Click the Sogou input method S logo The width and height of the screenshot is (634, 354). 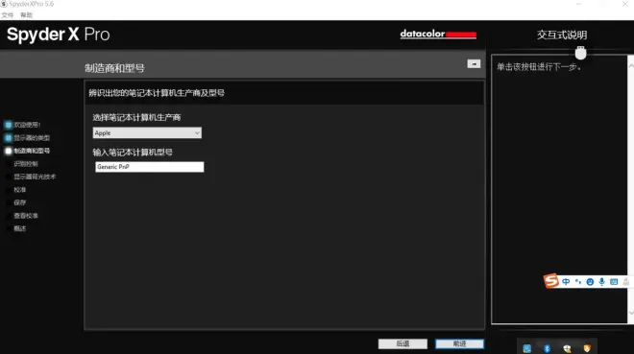pyautogui.click(x=551, y=281)
